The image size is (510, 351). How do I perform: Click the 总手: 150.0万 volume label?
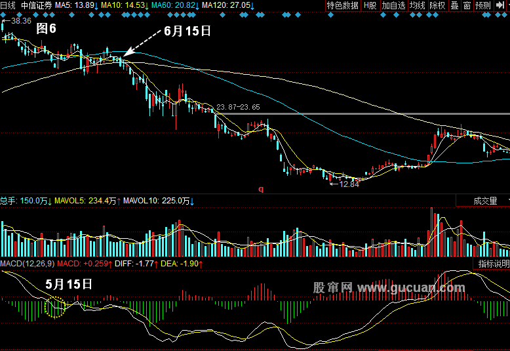click(x=26, y=201)
